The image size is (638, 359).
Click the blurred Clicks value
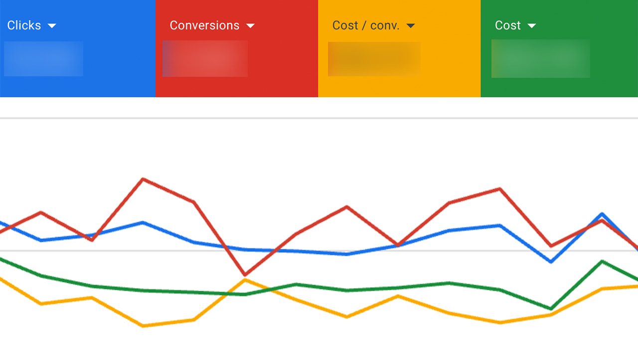coord(43,59)
